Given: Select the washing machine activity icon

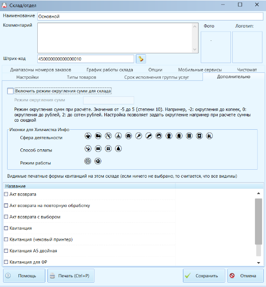Looking at the screenshot, I should pyautogui.click(x=199, y=136).
